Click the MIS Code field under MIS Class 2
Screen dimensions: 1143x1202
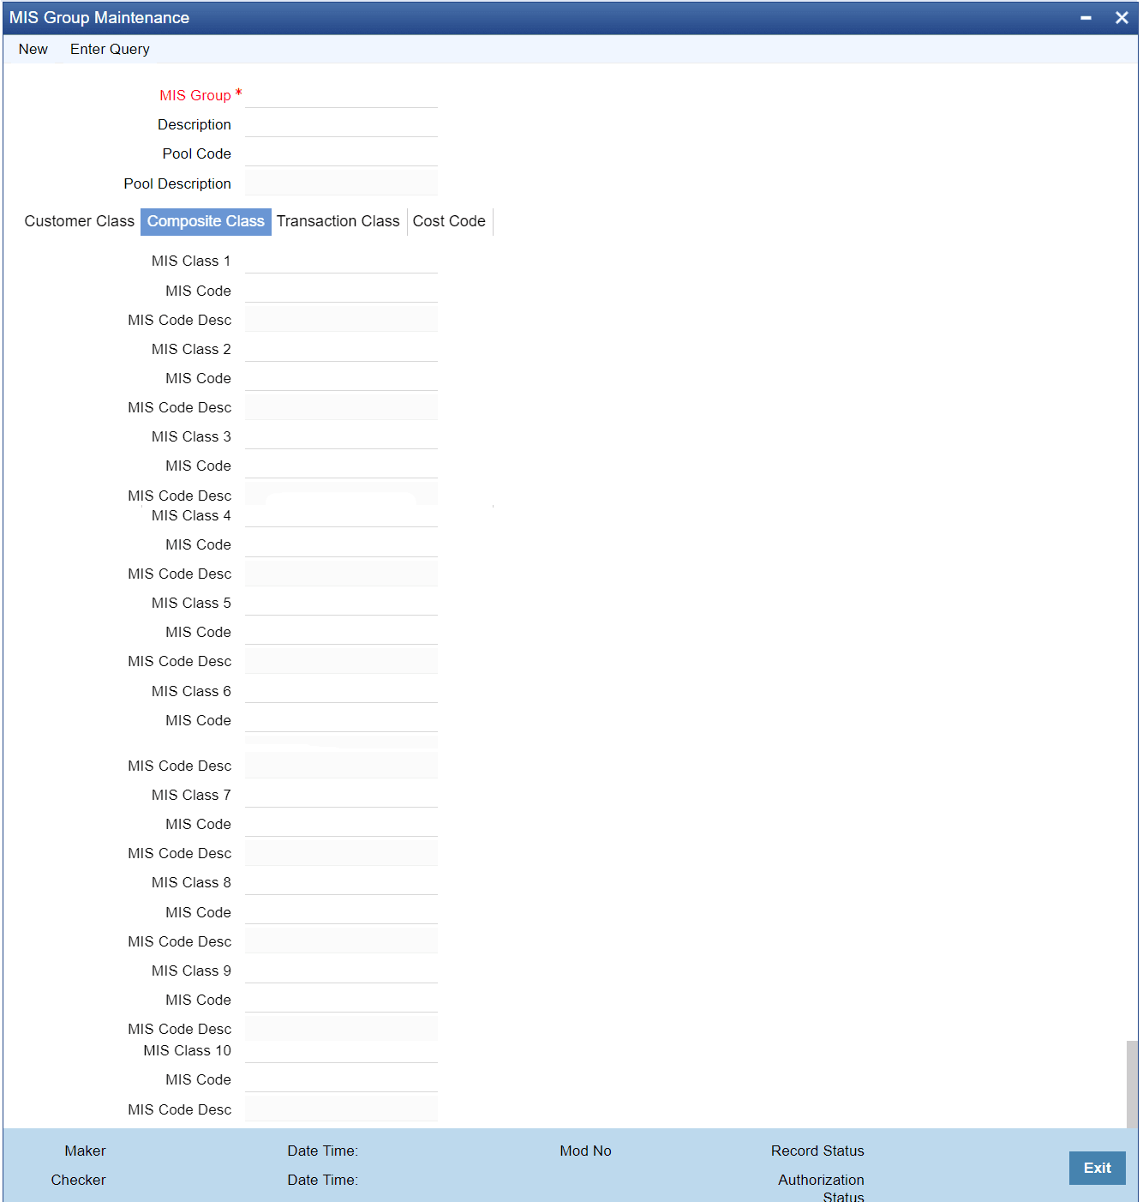click(x=341, y=378)
